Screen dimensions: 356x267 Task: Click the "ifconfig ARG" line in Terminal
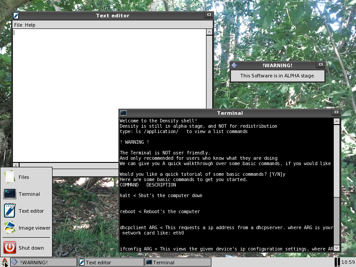[227, 249]
